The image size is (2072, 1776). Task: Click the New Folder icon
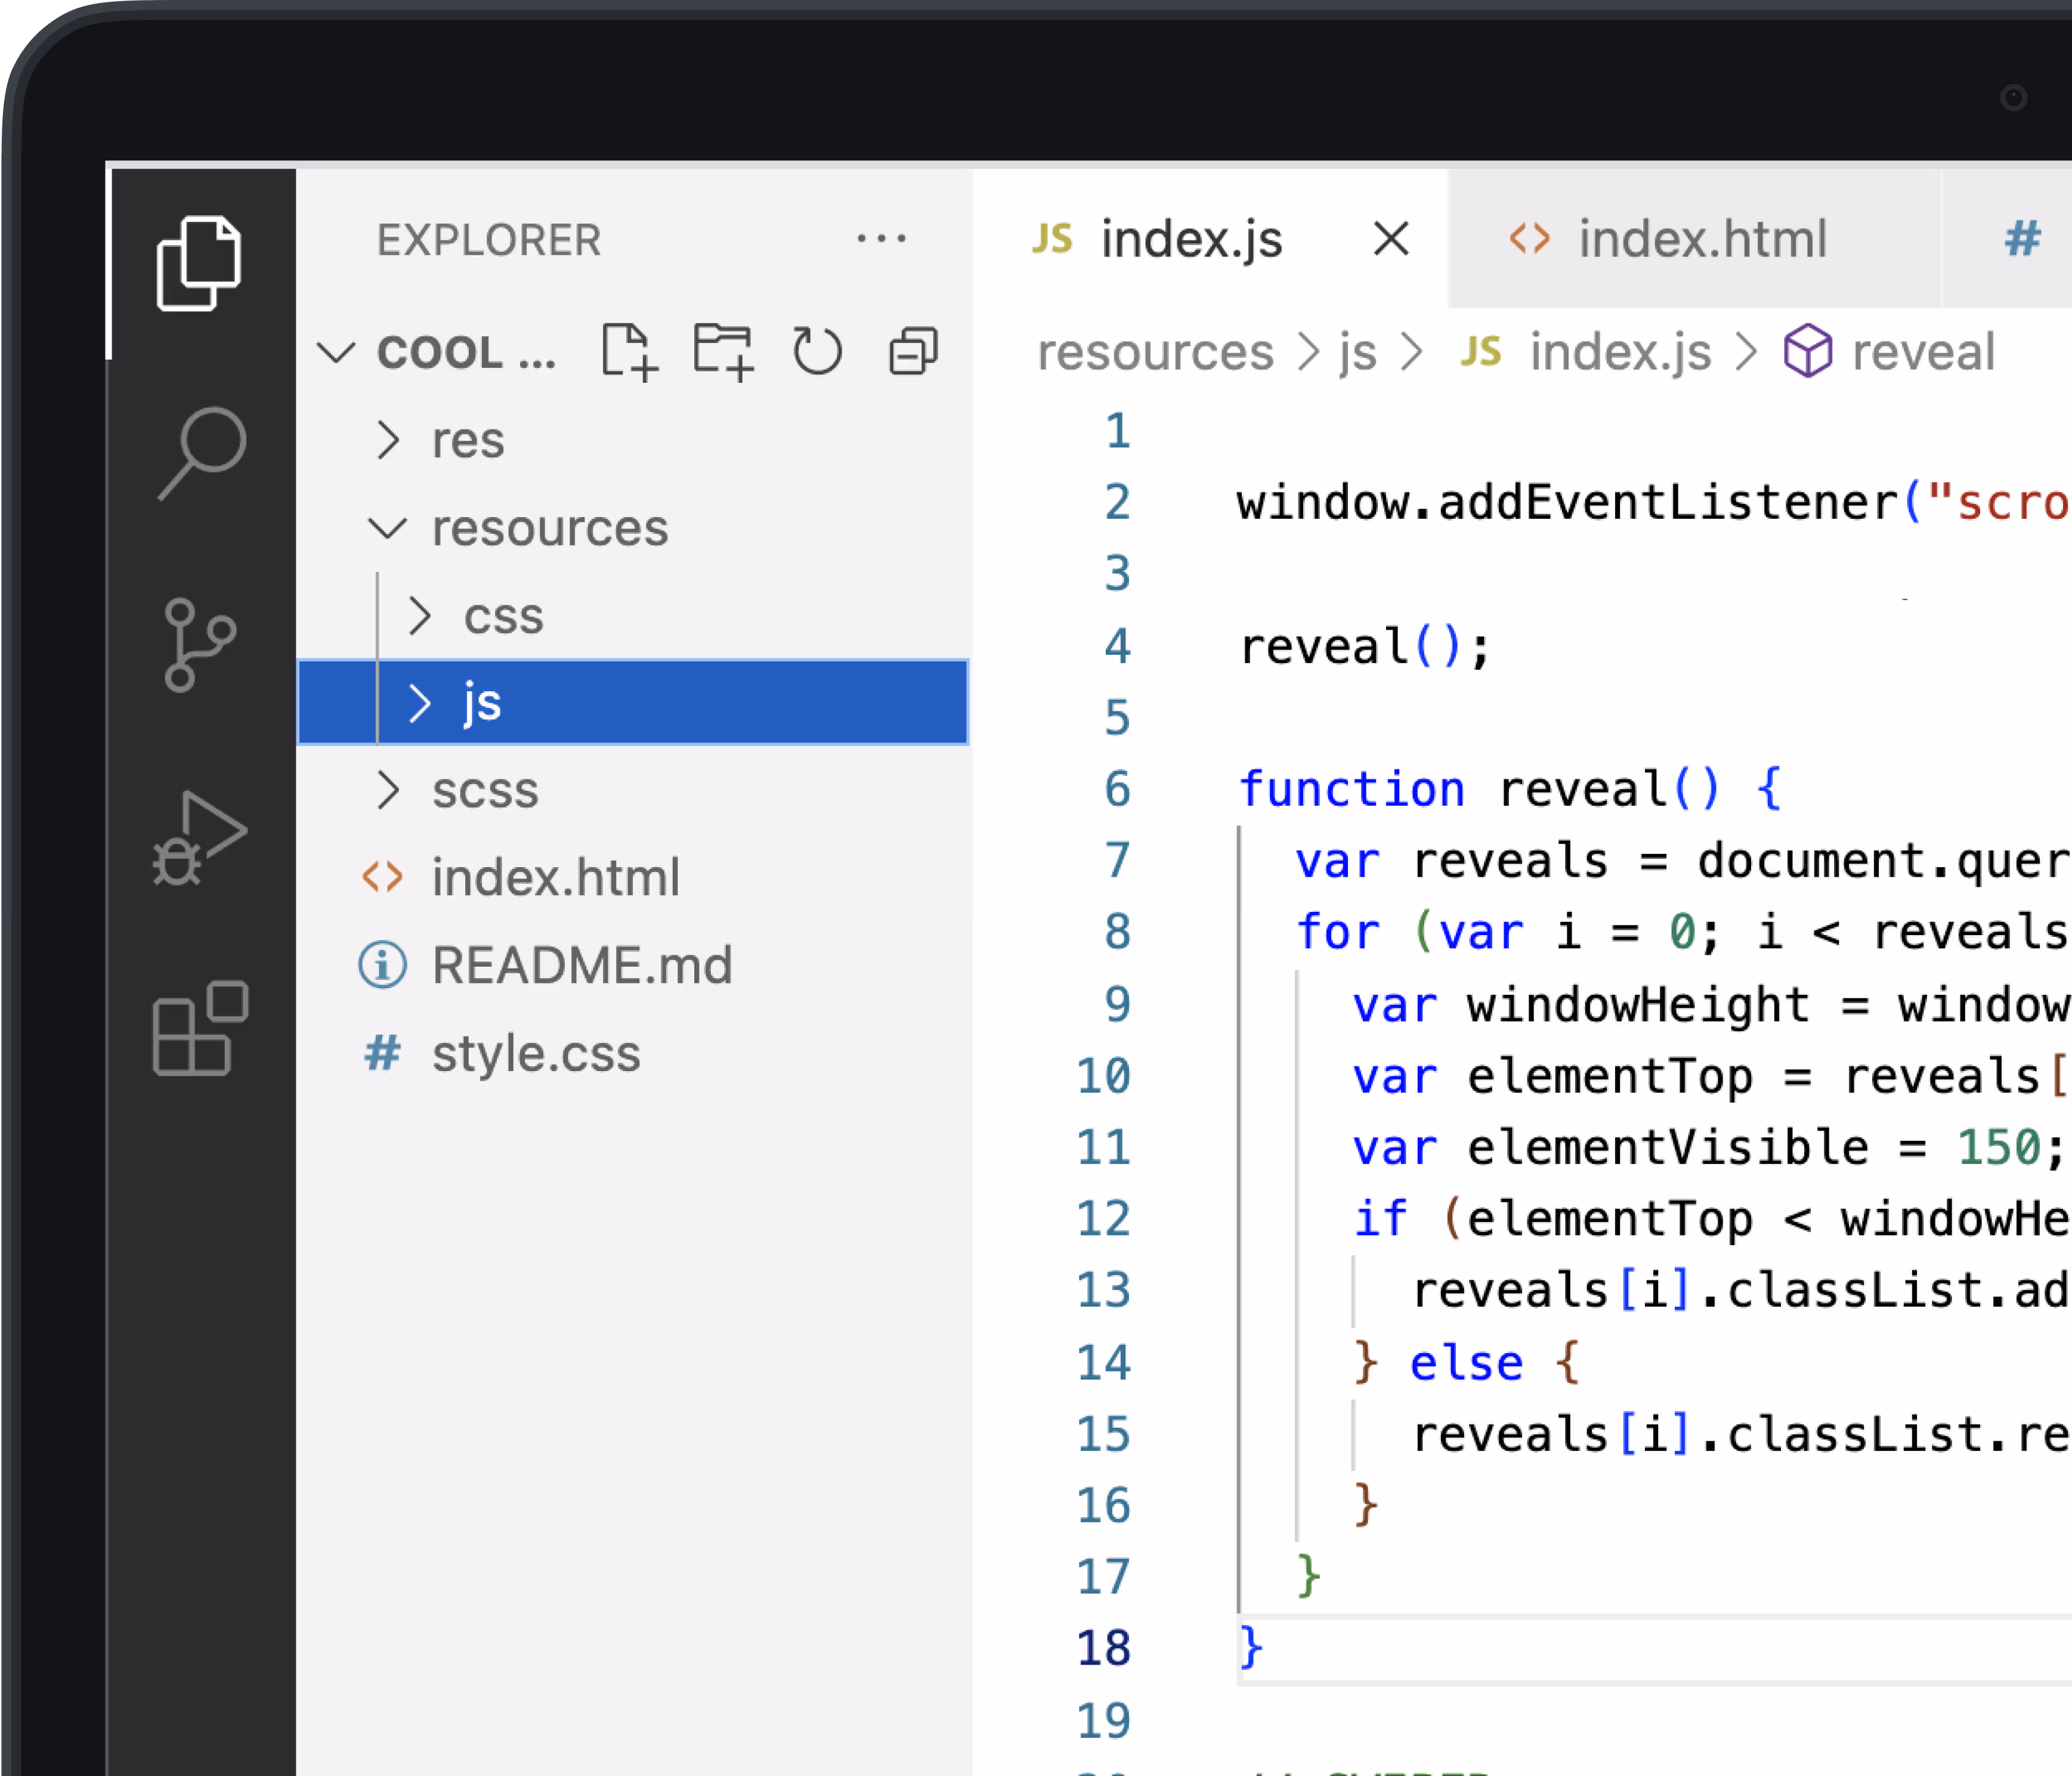[723, 352]
